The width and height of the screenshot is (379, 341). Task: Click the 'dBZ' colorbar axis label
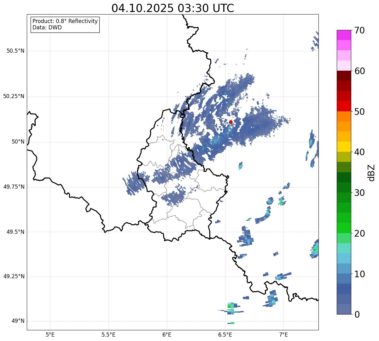tap(372, 173)
